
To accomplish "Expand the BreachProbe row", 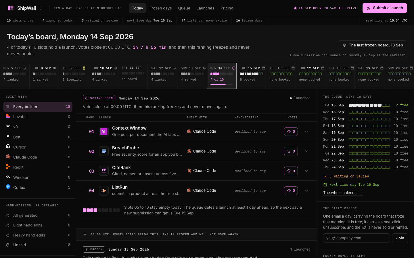I will (x=306, y=151).
